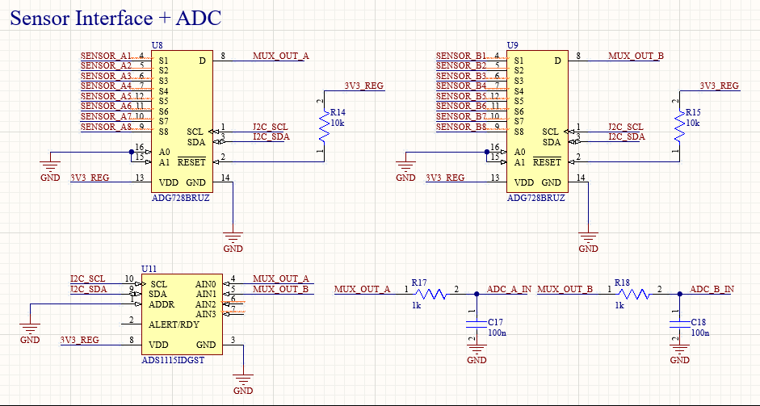760x406 pixels.
Task: Select the R15 resistor symbol
Action: [679, 128]
